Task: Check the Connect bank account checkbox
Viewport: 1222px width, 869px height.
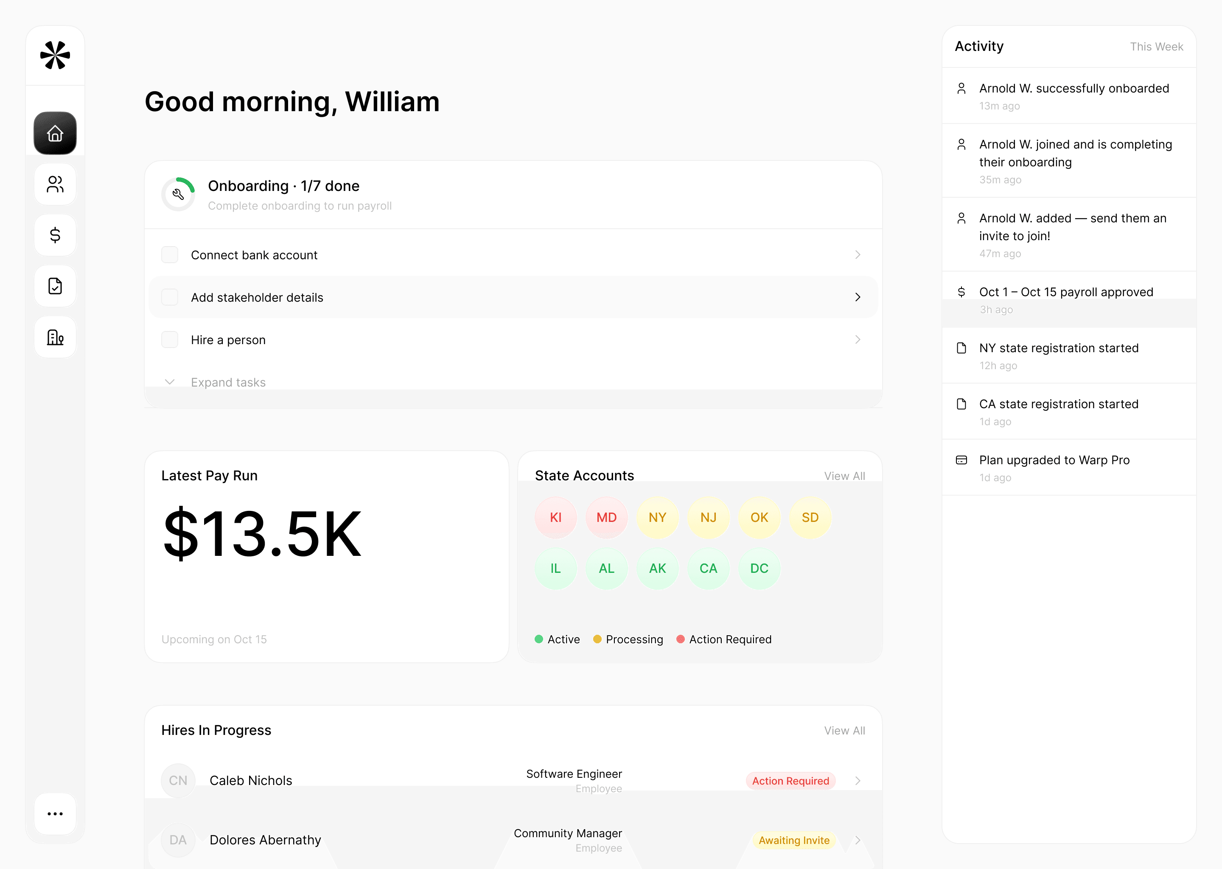Action: [x=170, y=255]
